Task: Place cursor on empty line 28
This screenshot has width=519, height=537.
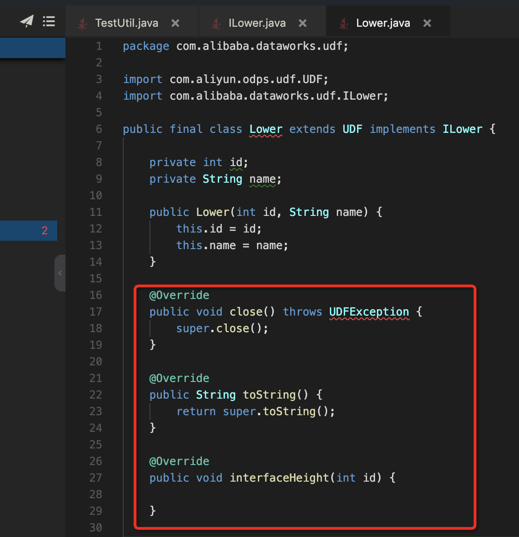Action: [277, 495]
